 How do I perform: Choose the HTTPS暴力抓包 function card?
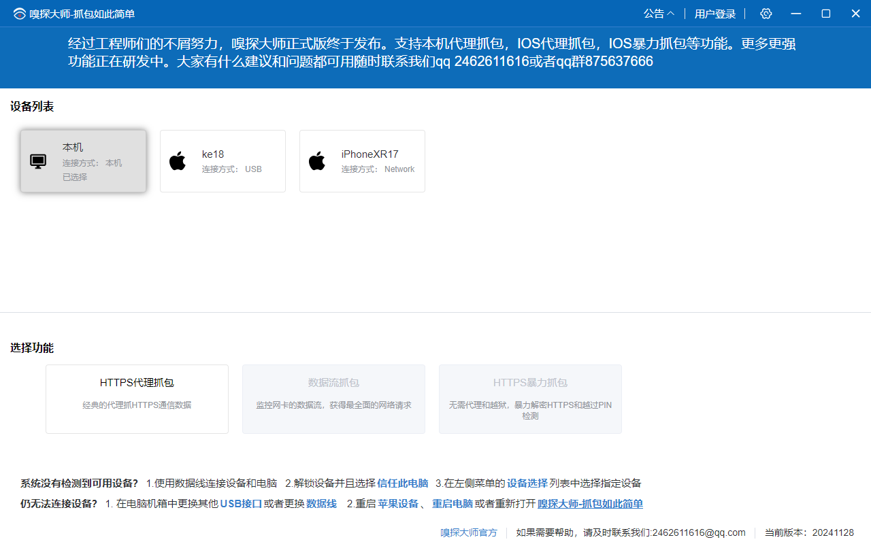(x=530, y=399)
